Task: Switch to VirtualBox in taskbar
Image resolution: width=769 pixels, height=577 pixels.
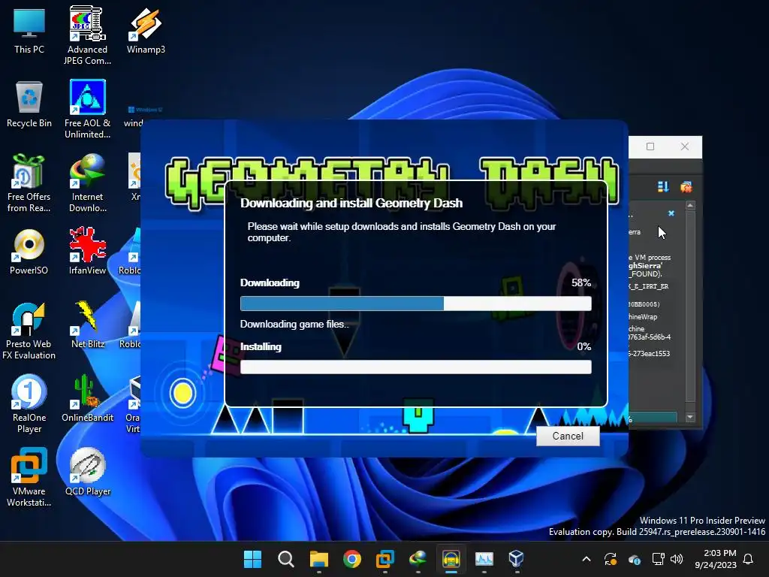Action: (x=517, y=558)
